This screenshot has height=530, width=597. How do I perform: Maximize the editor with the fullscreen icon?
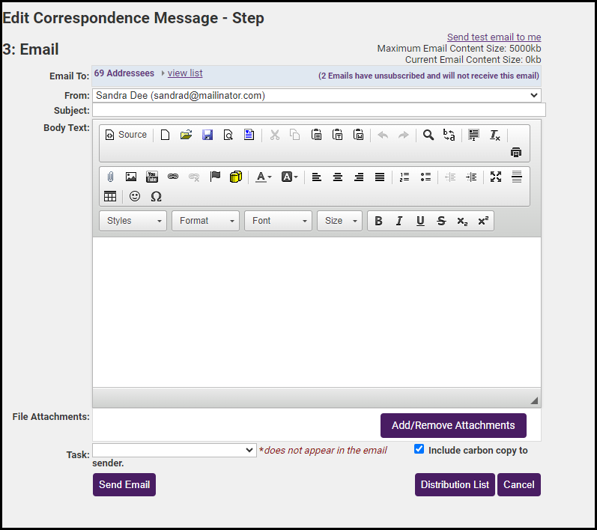pyautogui.click(x=496, y=177)
